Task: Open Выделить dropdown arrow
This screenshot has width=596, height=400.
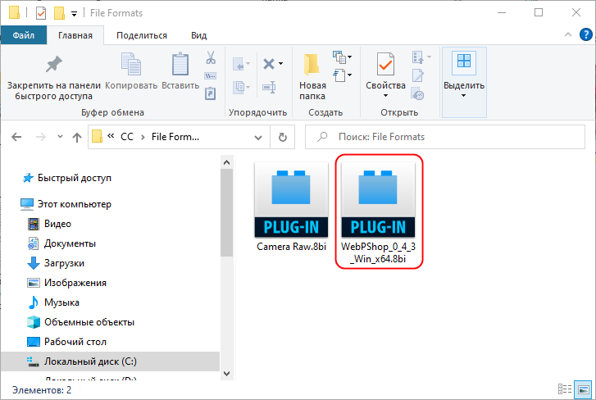Action: click(x=463, y=95)
